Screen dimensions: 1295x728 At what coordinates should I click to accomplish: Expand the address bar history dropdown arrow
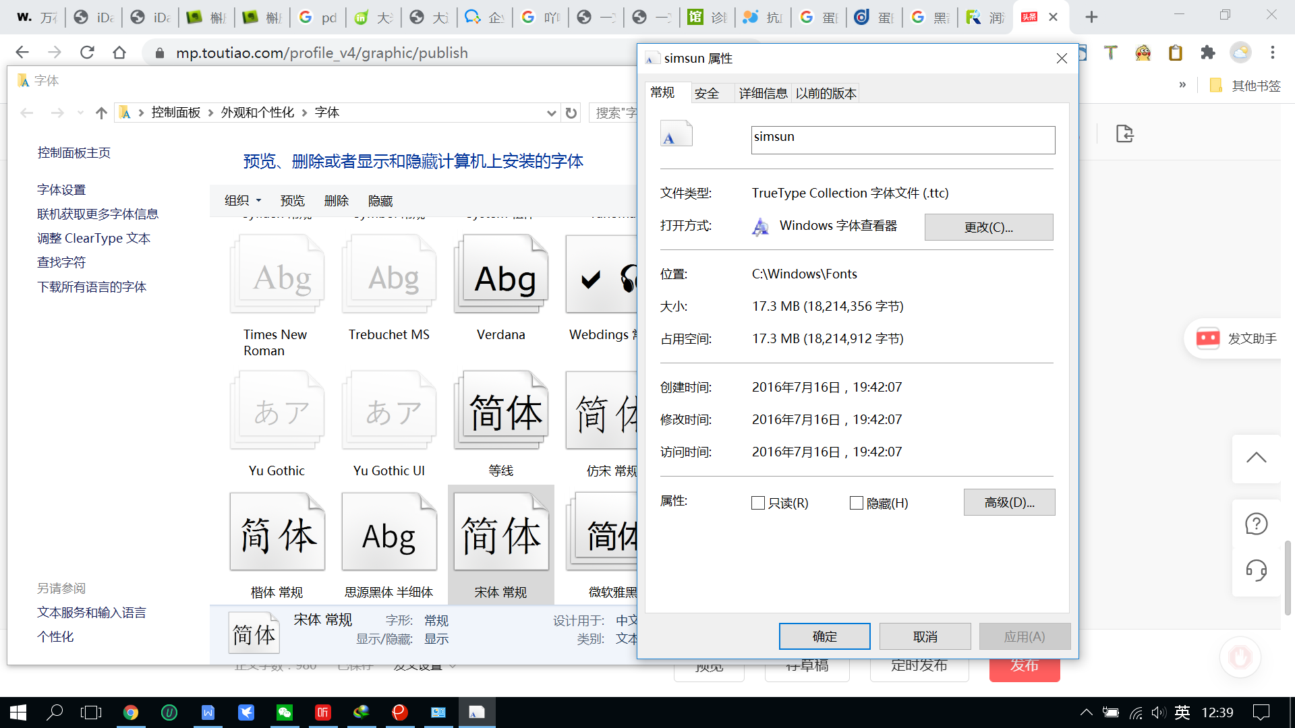pos(552,113)
